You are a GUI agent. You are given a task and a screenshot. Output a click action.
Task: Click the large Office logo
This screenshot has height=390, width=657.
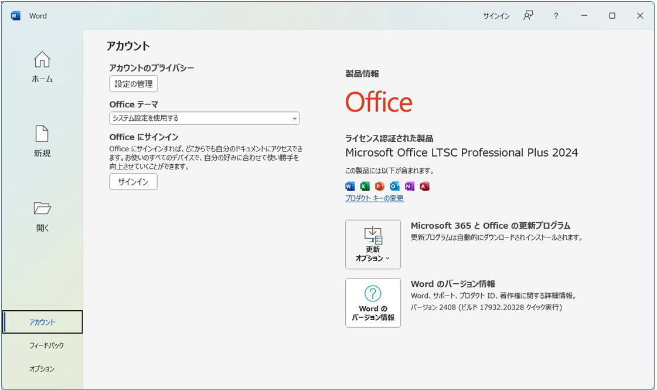(x=379, y=102)
